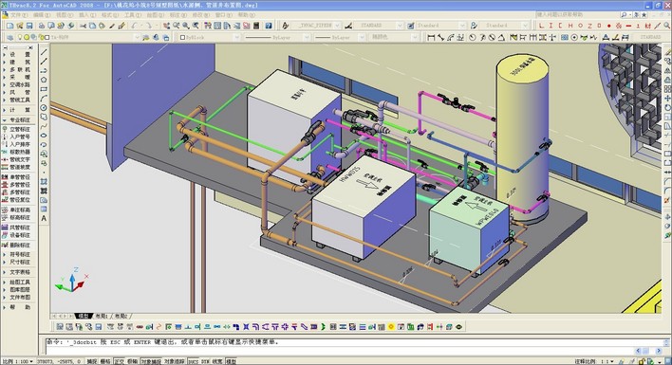Open the layer name dropdown list
Viewport: 672px width, 365px height.
click(94, 38)
